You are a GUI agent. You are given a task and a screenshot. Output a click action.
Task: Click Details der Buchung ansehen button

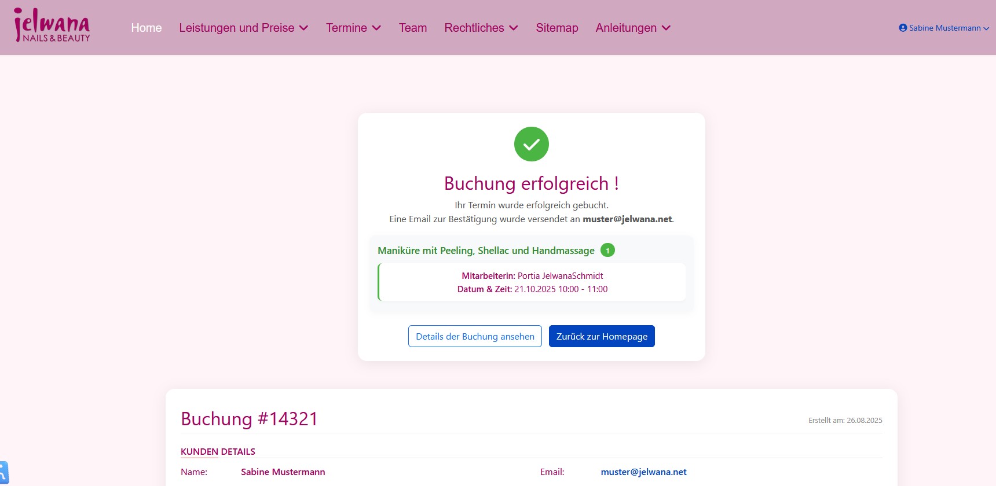coord(475,336)
